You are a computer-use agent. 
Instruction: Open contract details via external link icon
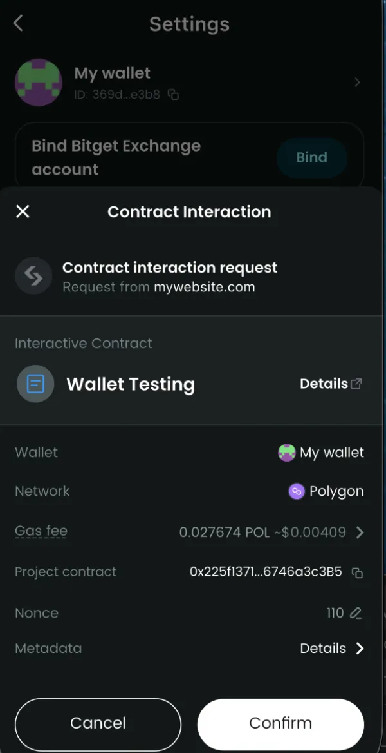coord(356,382)
